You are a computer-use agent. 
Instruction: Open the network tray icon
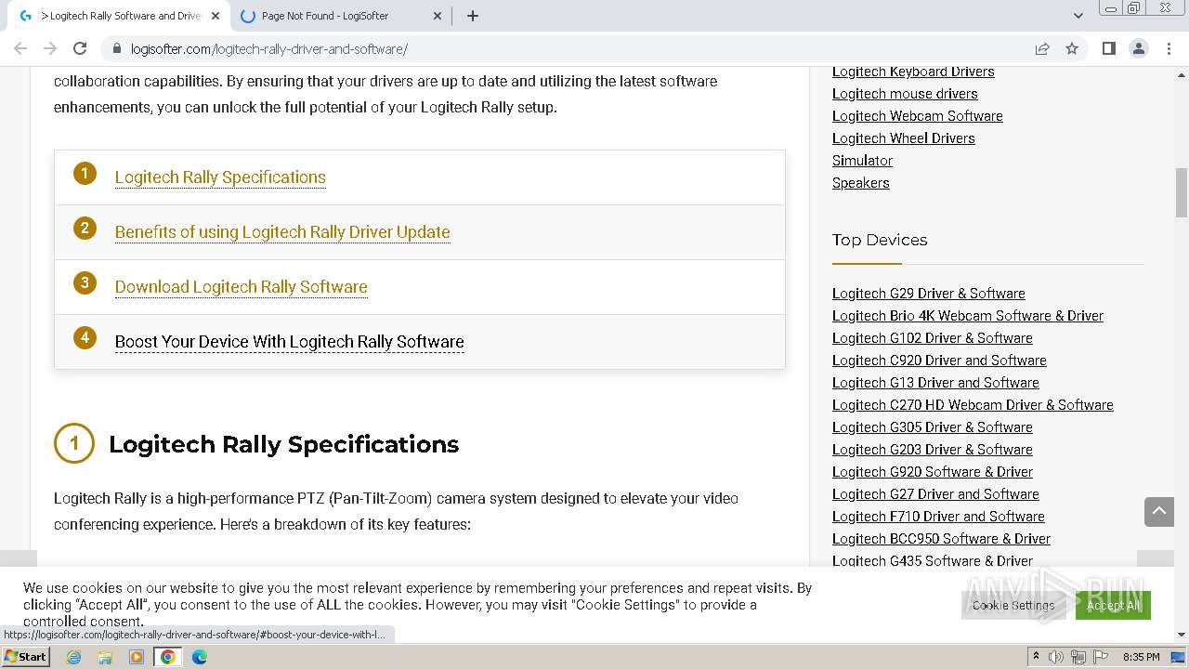(x=1078, y=657)
